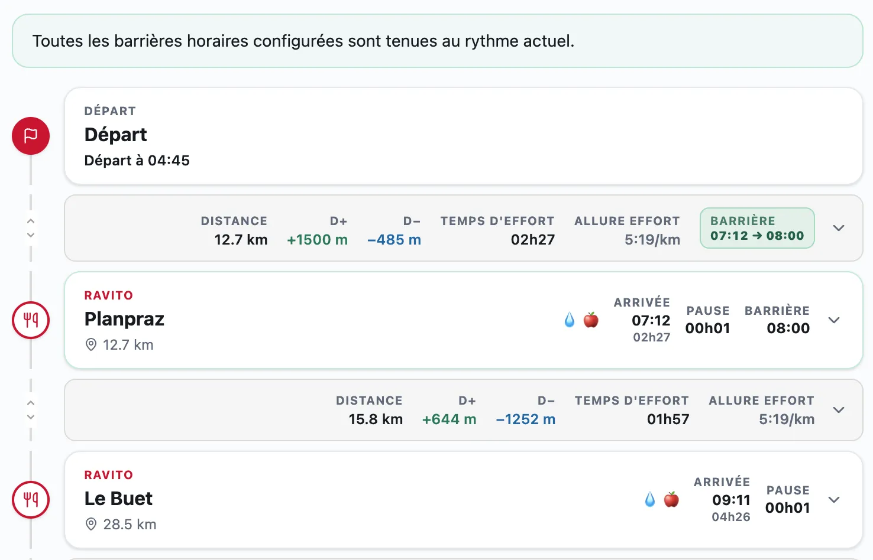Expand the Le Buet ravito card chevron

point(834,500)
